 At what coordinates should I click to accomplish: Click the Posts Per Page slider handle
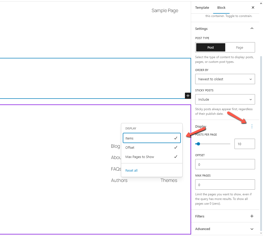coord(198,144)
